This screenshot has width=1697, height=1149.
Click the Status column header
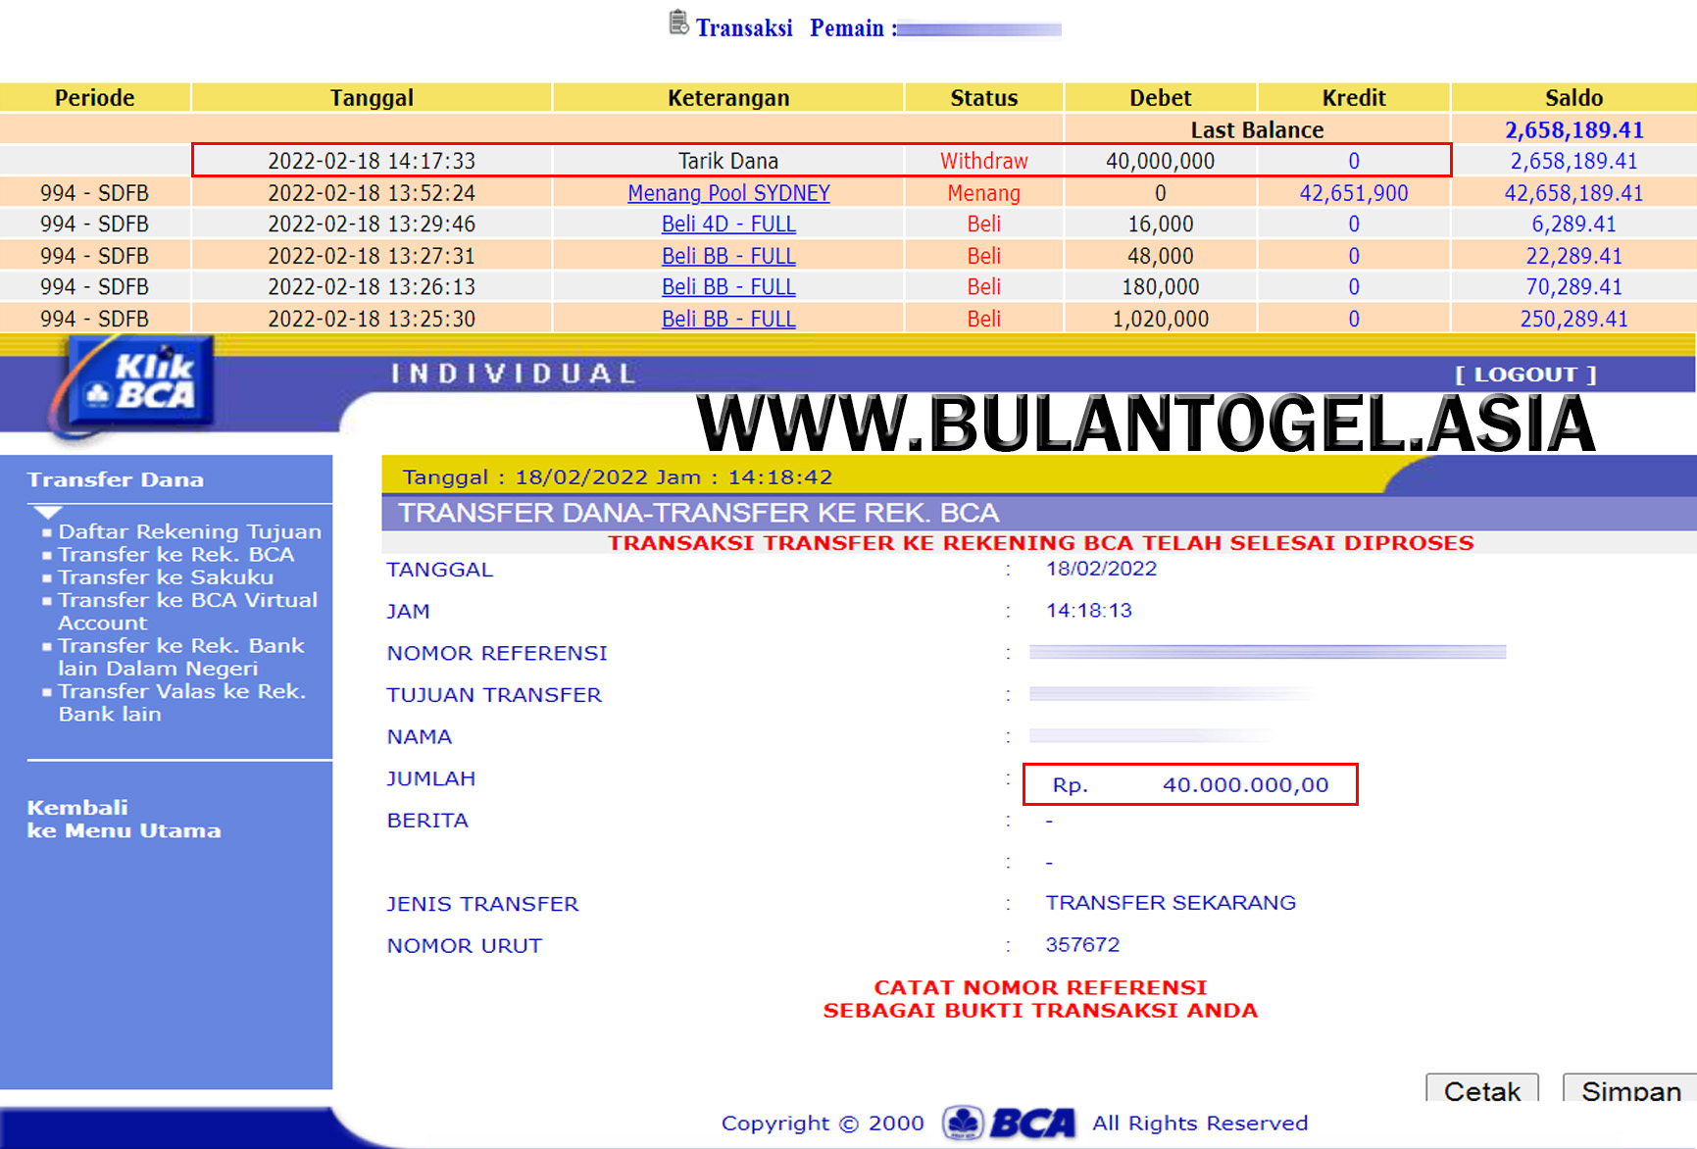point(984,98)
